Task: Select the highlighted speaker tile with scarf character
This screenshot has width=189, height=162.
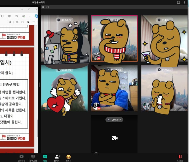Action: click(114, 39)
